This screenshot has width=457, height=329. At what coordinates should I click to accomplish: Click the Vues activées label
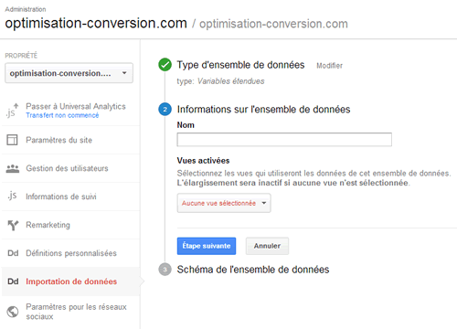203,161
